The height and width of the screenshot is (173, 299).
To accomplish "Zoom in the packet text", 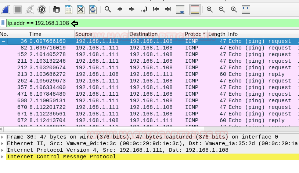I will tap(210, 9).
